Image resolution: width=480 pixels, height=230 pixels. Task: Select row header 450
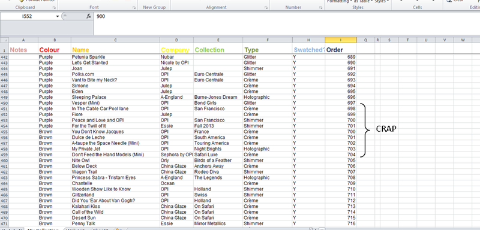[x=4, y=103]
